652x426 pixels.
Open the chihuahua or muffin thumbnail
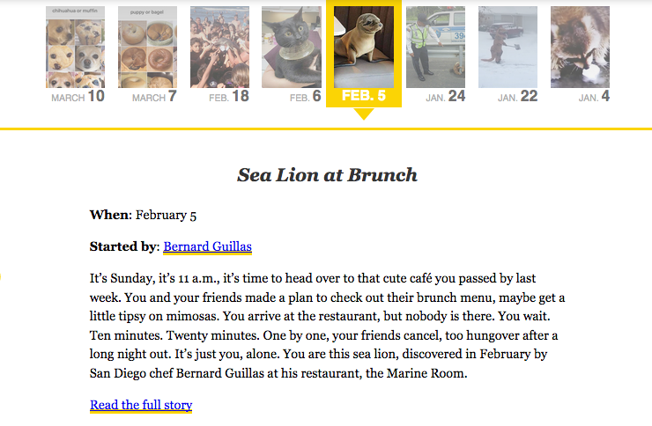[x=75, y=47]
